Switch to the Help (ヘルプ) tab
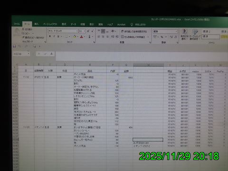 click(x=110, y=24)
